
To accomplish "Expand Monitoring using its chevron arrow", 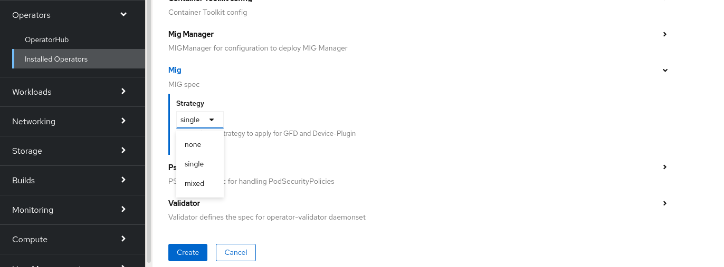I will pos(123,209).
